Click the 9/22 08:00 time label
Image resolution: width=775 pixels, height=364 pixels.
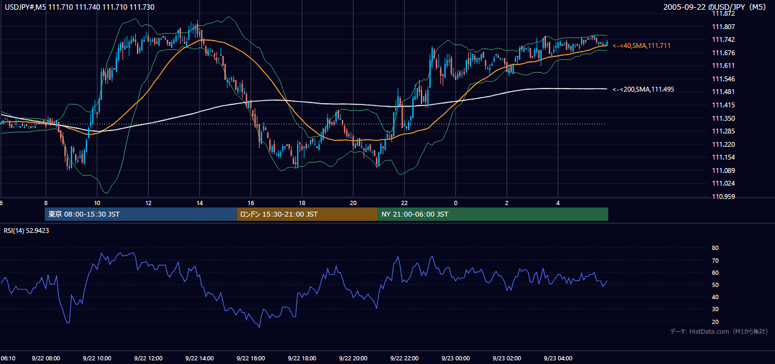pyautogui.click(x=46, y=359)
